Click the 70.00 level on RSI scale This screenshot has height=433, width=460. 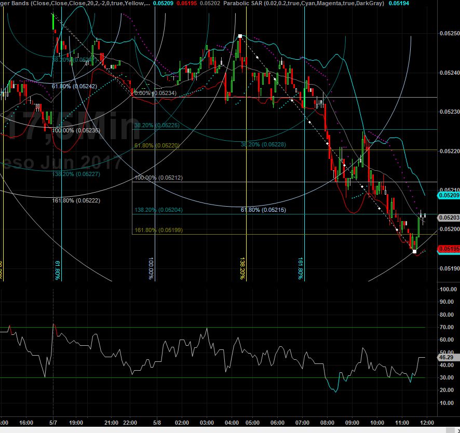(x=447, y=327)
